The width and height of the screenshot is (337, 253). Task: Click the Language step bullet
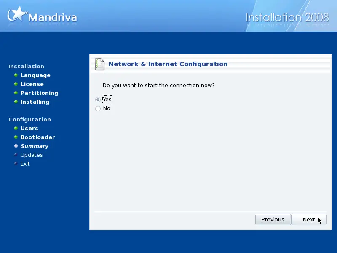(16, 75)
